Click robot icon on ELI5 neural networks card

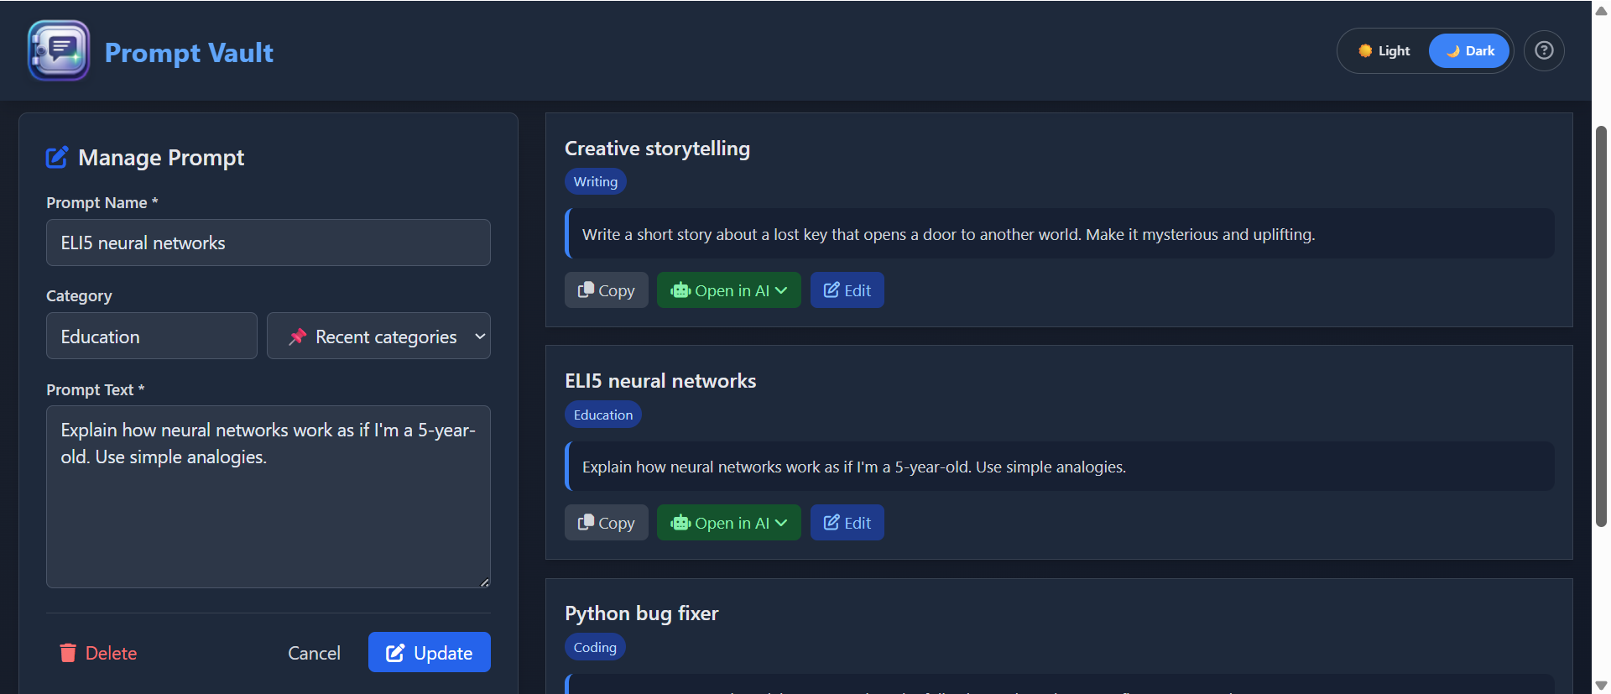[680, 523]
